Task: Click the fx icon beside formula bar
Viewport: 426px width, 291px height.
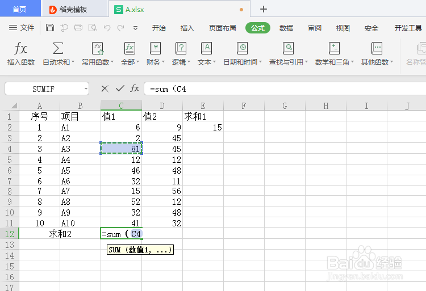Action: tap(135, 88)
